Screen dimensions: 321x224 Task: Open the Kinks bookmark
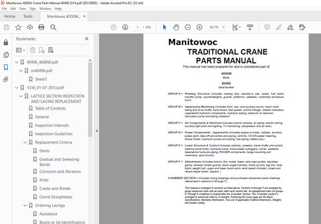click(x=44, y=180)
